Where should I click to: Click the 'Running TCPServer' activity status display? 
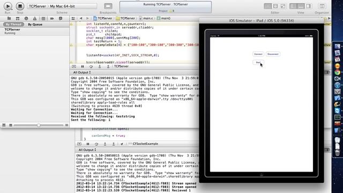point(166,7)
